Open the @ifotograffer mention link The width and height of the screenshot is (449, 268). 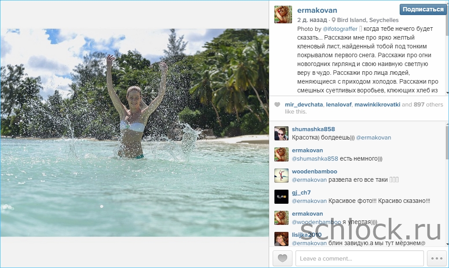coord(340,29)
